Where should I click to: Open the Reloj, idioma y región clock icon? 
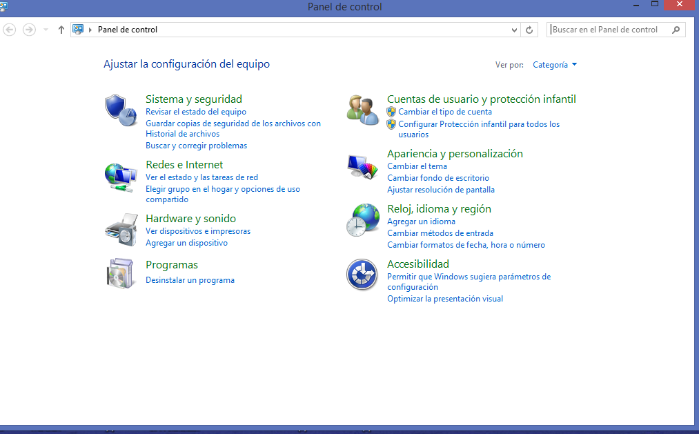click(362, 220)
